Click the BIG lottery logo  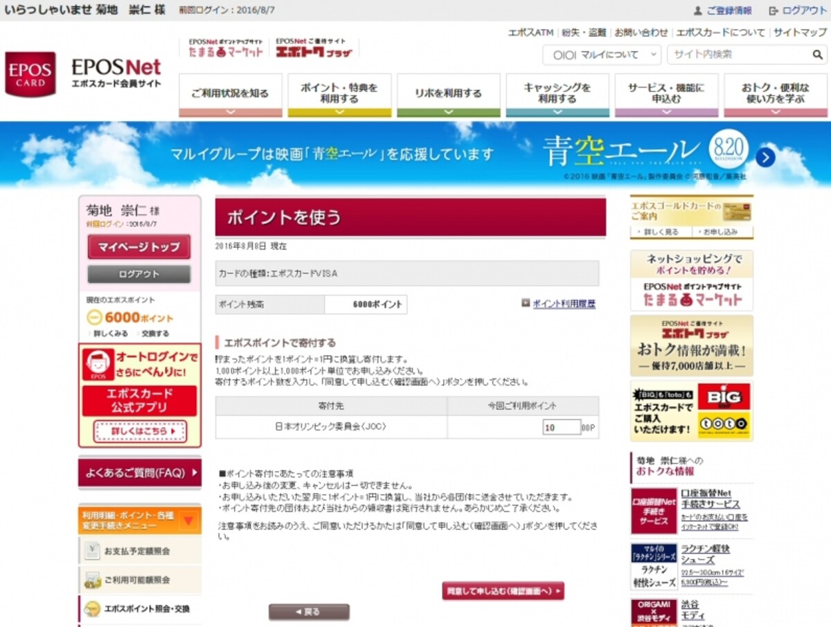(x=724, y=397)
